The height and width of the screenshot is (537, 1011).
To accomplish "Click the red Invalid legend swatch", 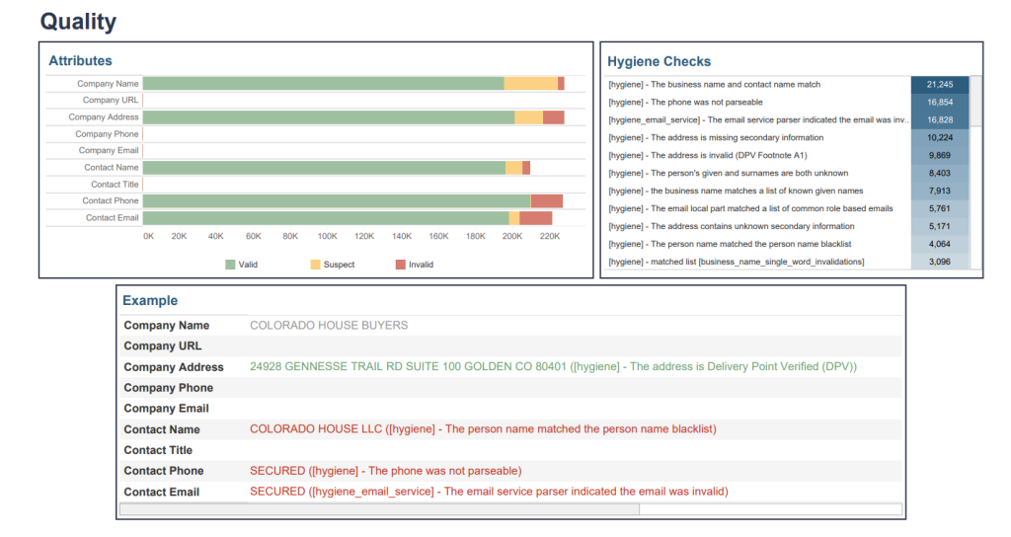I will [x=400, y=265].
